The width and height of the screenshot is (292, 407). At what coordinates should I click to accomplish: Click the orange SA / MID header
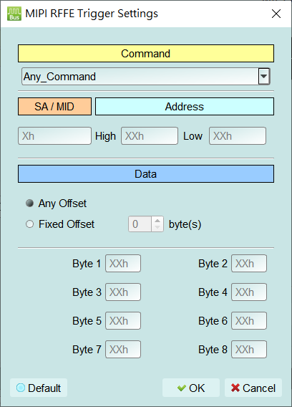(54, 107)
